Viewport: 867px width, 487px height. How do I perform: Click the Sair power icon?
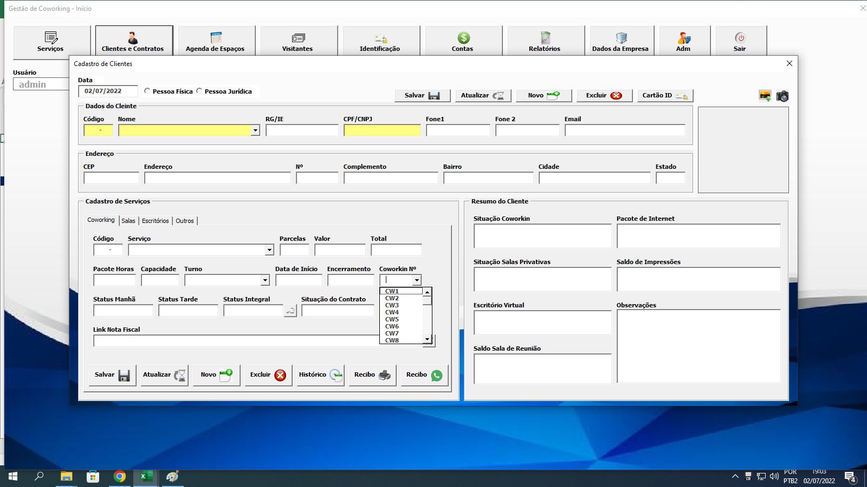click(740, 38)
